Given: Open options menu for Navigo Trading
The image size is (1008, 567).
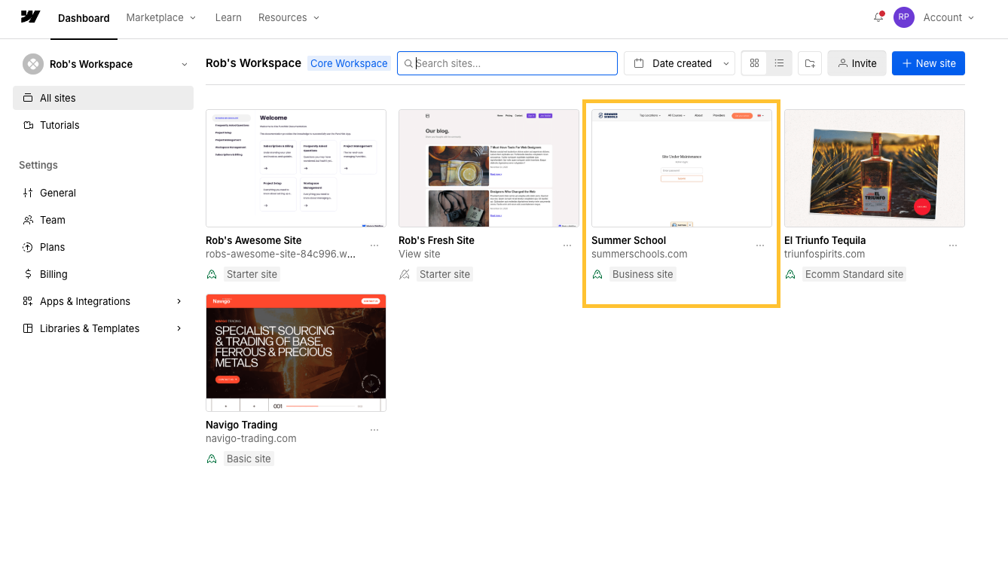Looking at the screenshot, I should click(374, 430).
